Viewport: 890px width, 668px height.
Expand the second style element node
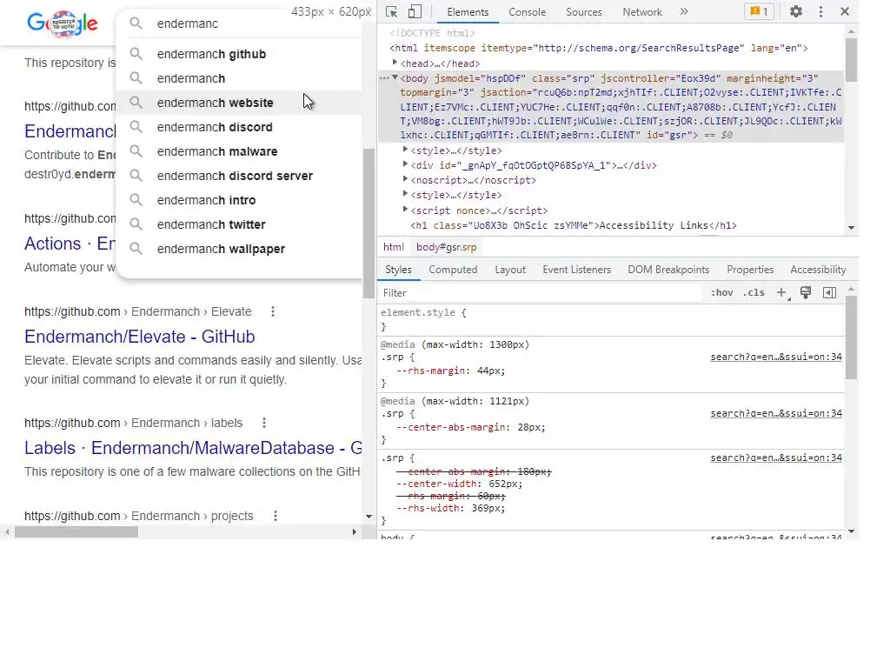(x=405, y=194)
